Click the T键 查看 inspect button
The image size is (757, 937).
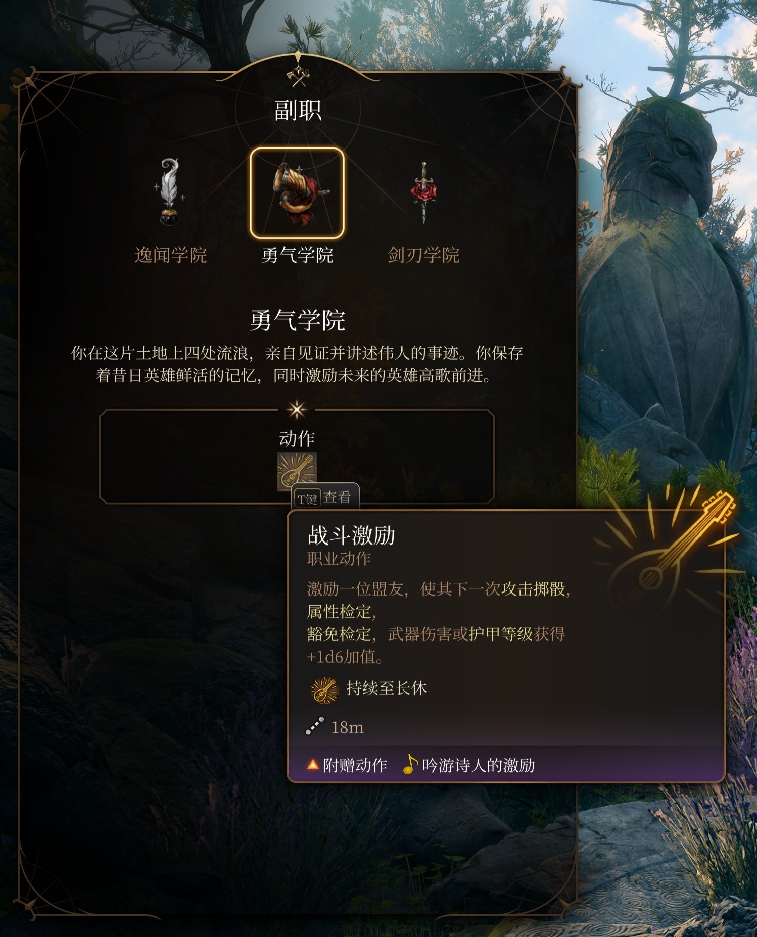[x=326, y=498]
